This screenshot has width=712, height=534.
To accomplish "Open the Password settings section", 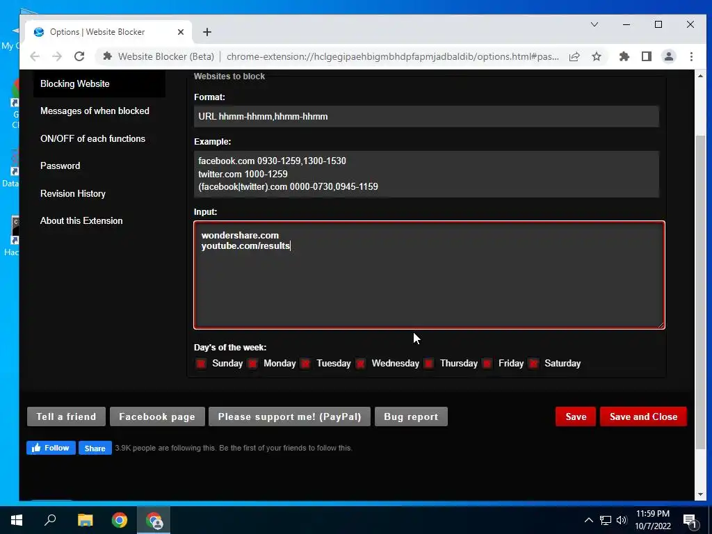I will [x=60, y=165].
